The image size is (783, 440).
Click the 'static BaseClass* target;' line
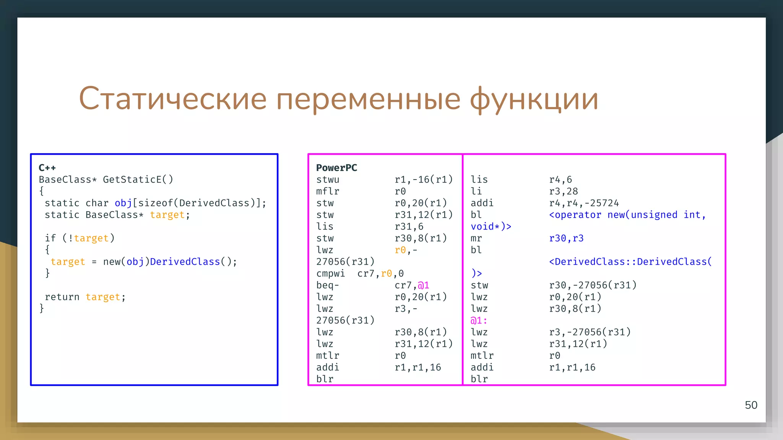[117, 215]
